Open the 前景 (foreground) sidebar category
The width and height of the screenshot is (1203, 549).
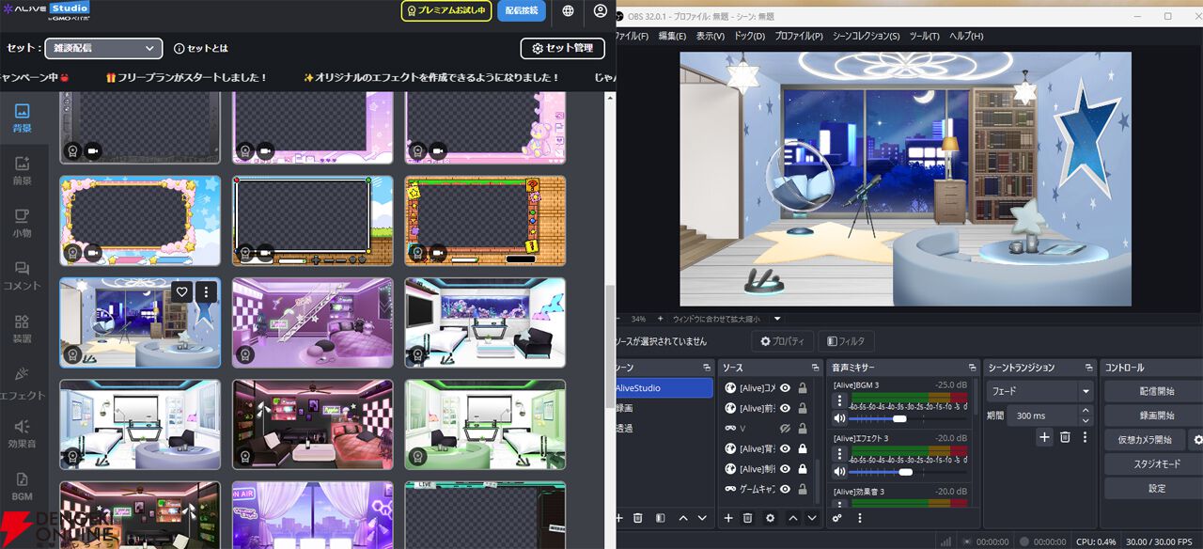[x=23, y=163]
